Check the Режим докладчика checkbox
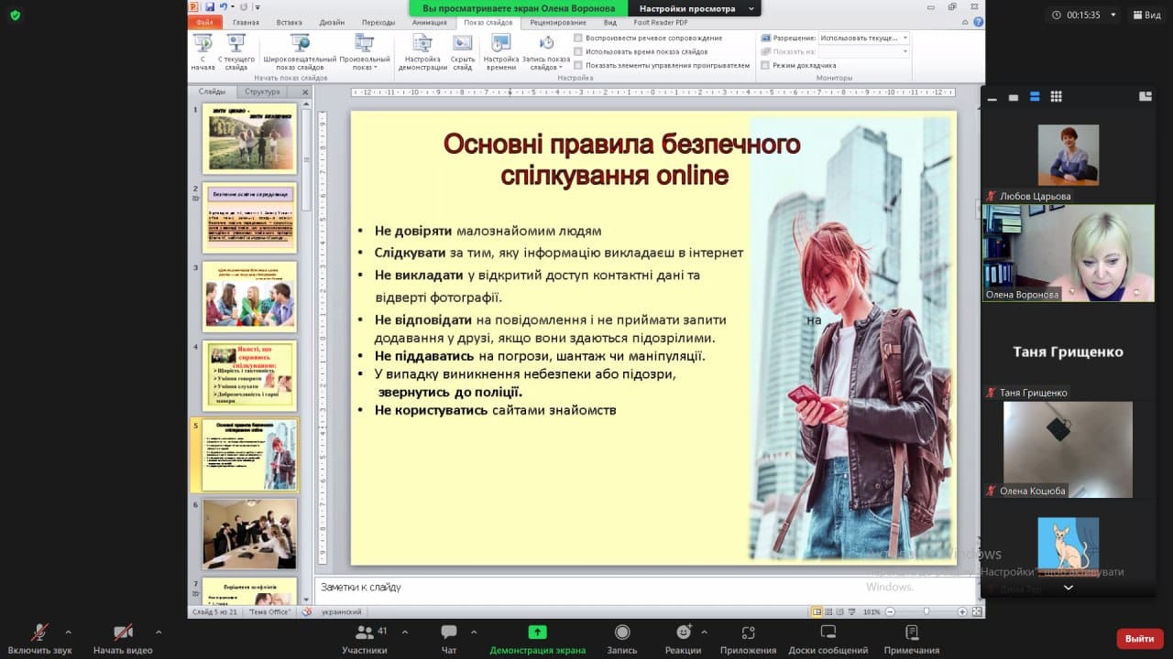This screenshot has height=659, width=1173. click(765, 66)
